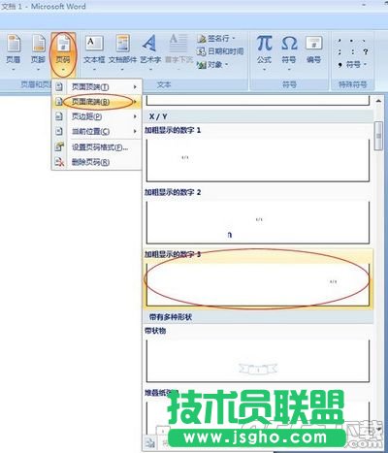Insert the comma special symbol

coord(339,41)
